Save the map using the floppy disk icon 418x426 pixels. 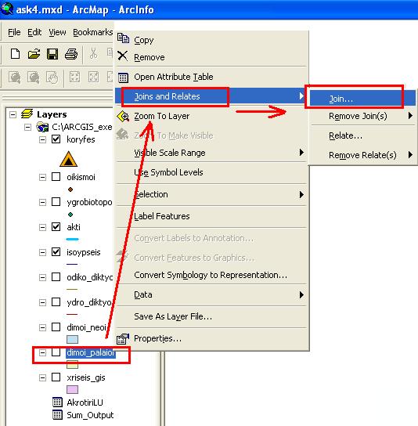(52, 54)
